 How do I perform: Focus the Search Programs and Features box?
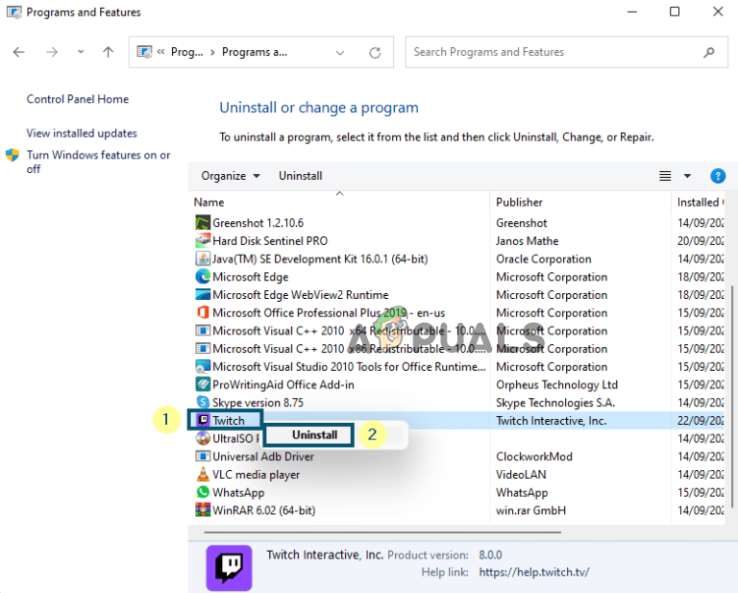(x=567, y=52)
